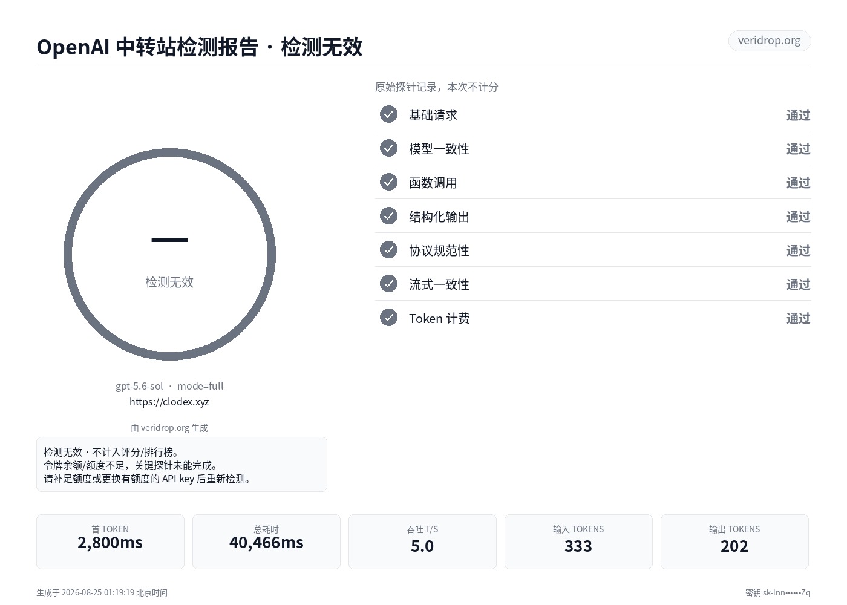Click the 总耗时 40,466ms stat card
Screen dimensions: 847x605
266,541
